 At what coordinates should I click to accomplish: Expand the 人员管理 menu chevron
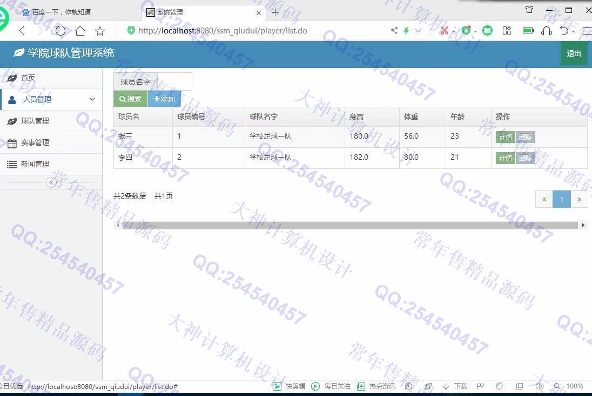coord(92,99)
